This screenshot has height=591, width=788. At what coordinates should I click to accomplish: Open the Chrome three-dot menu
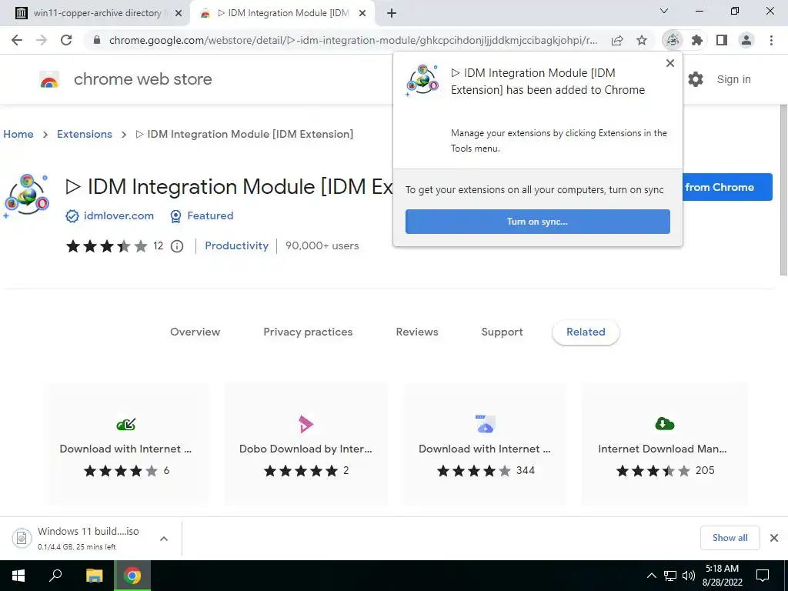tap(771, 40)
